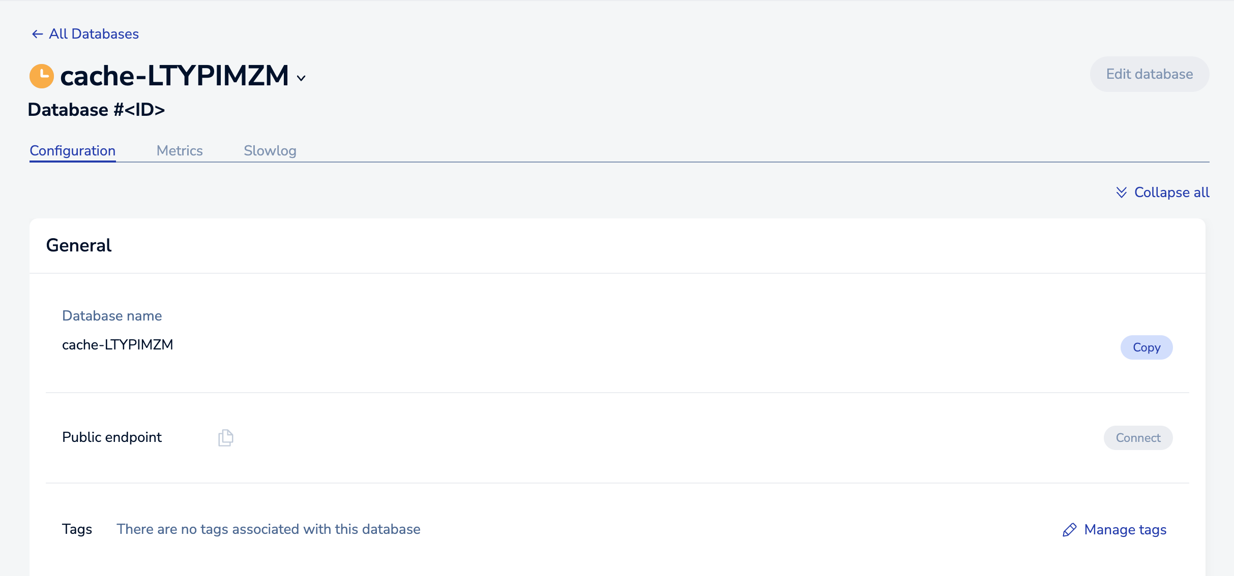The image size is (1234, 576).
Task: Click the pencil icon beside Manage tags
Action: 1070,530
